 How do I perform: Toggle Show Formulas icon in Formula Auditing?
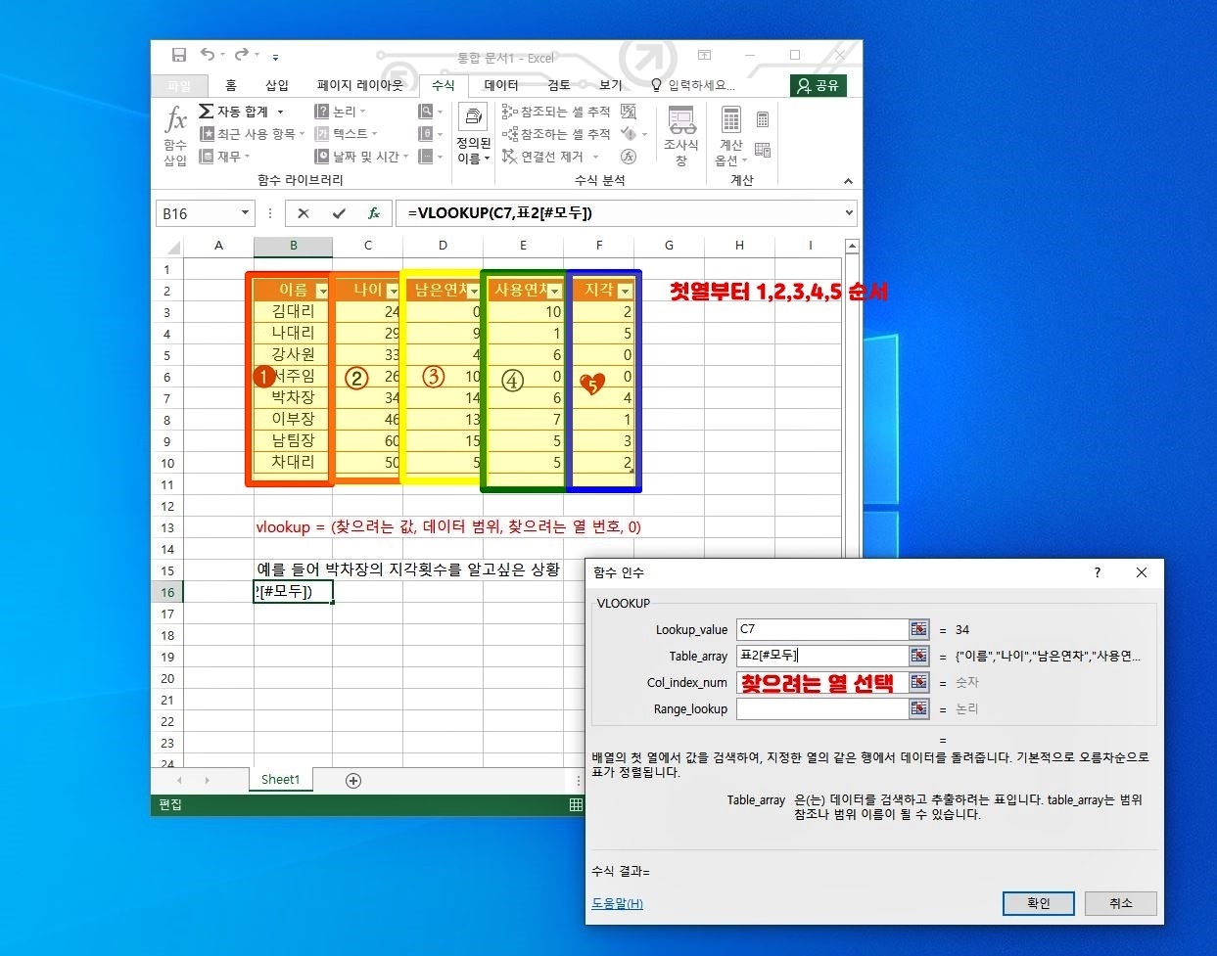pyautogui.click(x=629, y=112)
